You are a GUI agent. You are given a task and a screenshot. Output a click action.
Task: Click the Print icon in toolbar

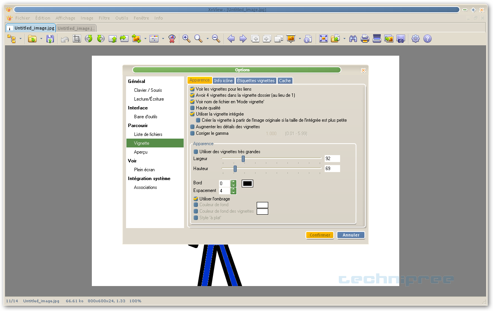pos(365,39)
